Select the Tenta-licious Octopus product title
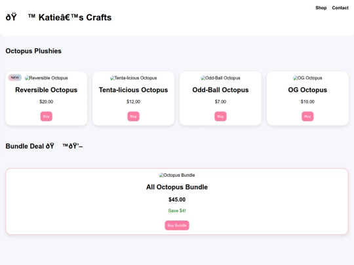 (x=134, y=90)
